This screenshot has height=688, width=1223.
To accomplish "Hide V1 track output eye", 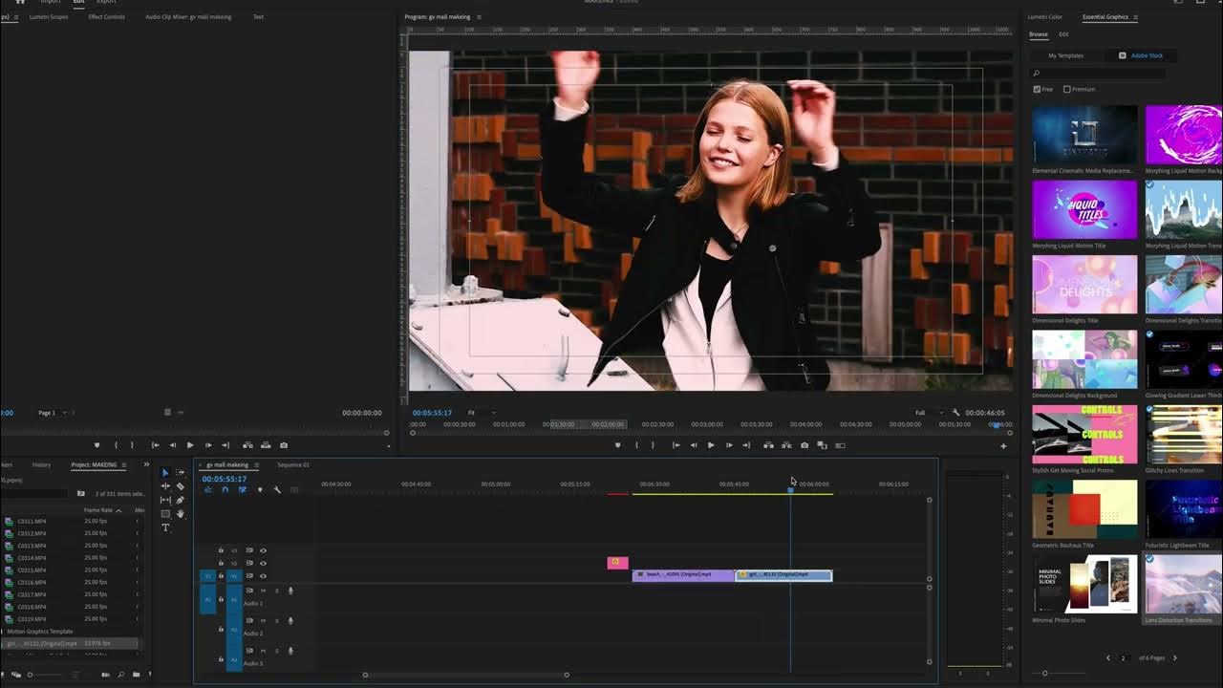I will pos(263,575).
